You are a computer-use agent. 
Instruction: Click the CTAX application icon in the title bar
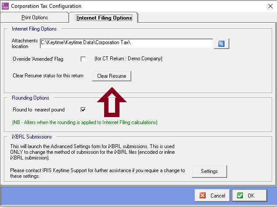tap(5, 6)
